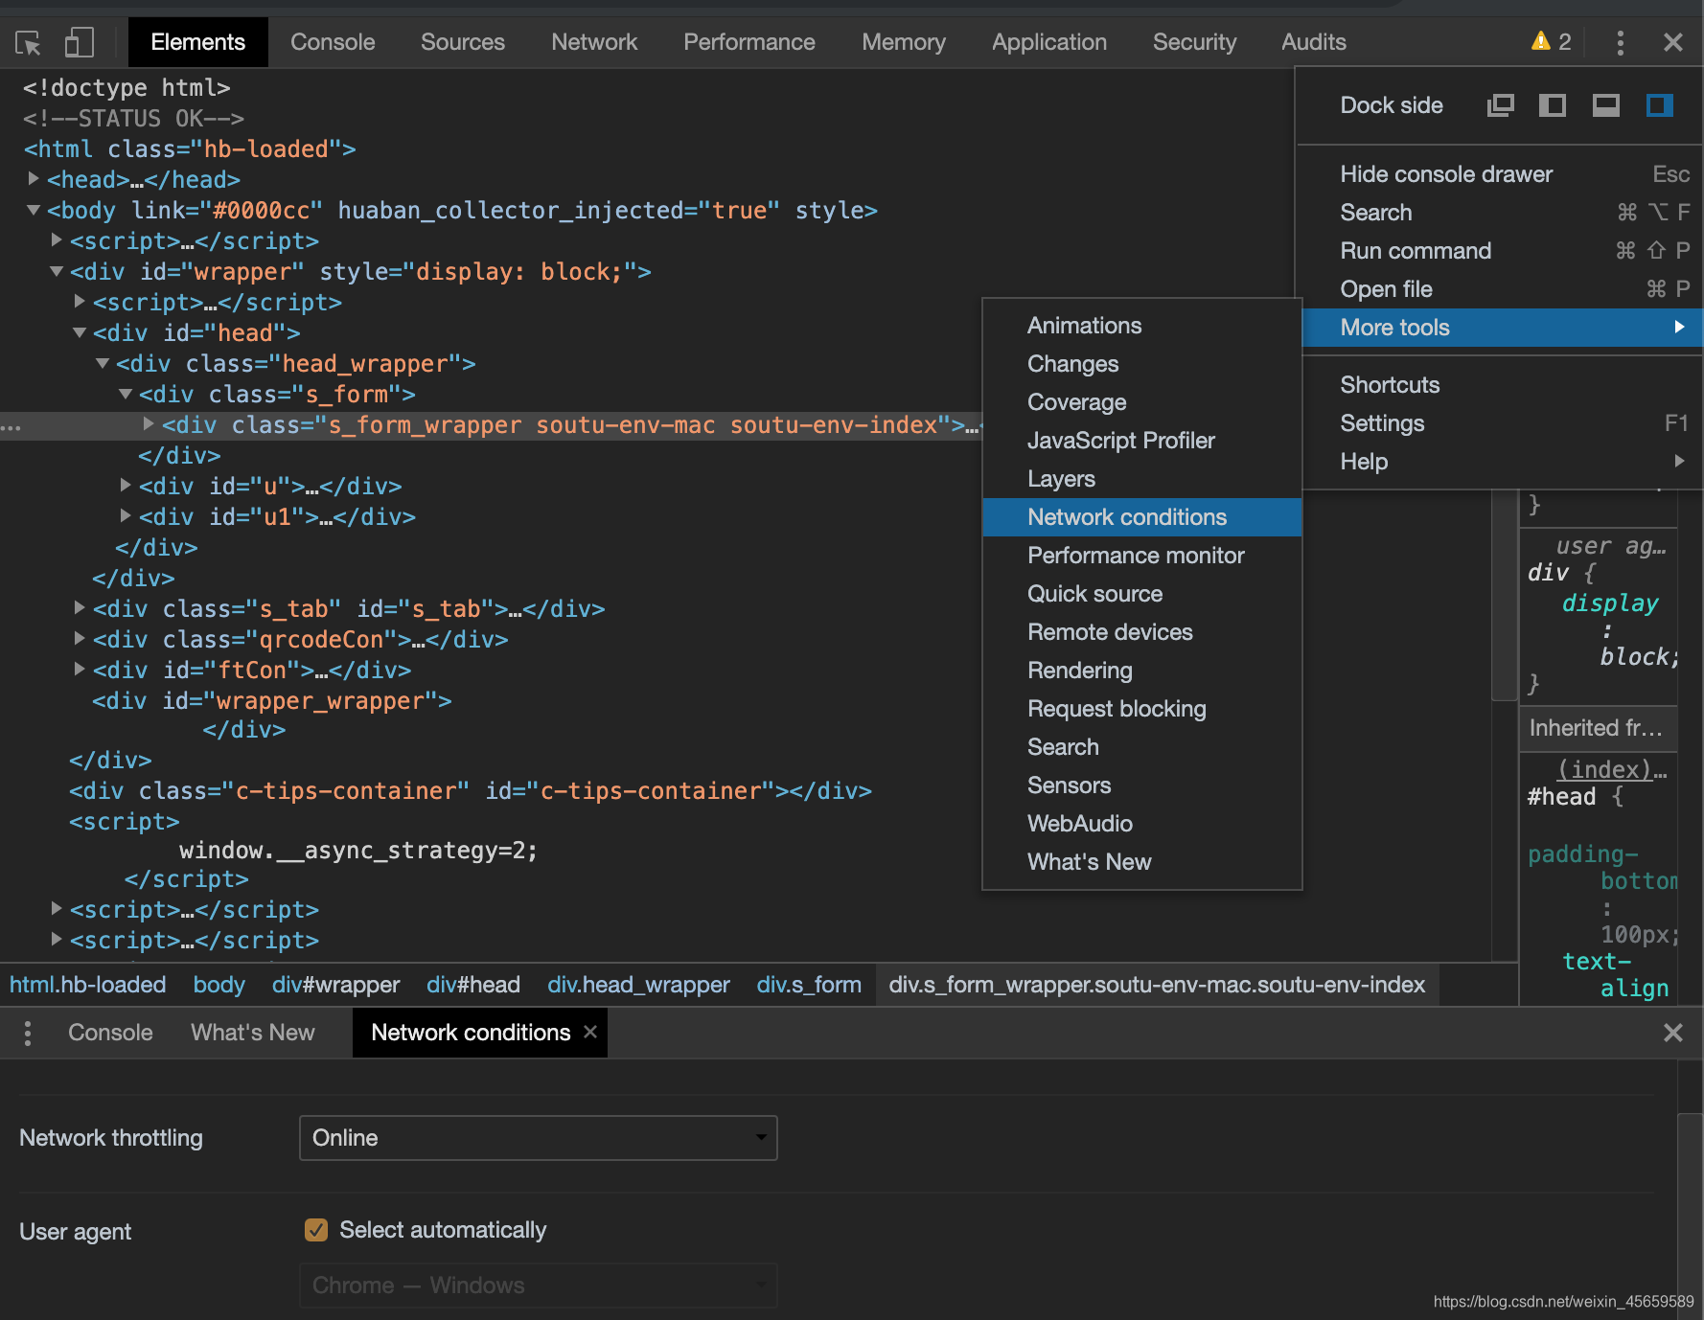Dock DevTools to the right
The height and width of the screenshot is (1320, 1704).
pos(1660,105)
